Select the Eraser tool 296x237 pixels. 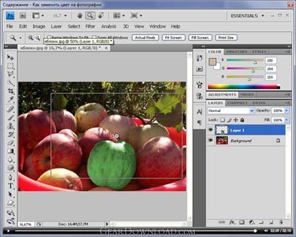(11, 143)
